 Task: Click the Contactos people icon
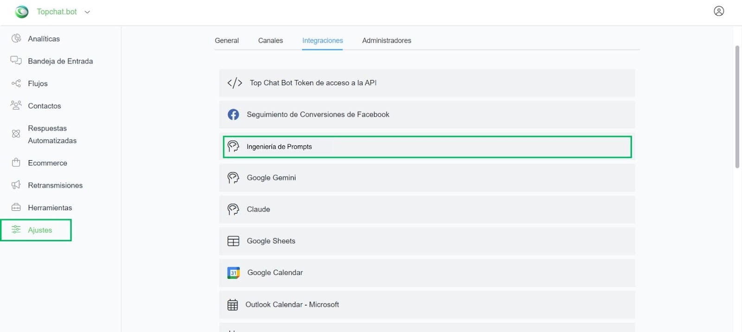(x=16, y=106)
